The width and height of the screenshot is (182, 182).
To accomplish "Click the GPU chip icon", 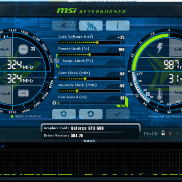I will 23,49.
